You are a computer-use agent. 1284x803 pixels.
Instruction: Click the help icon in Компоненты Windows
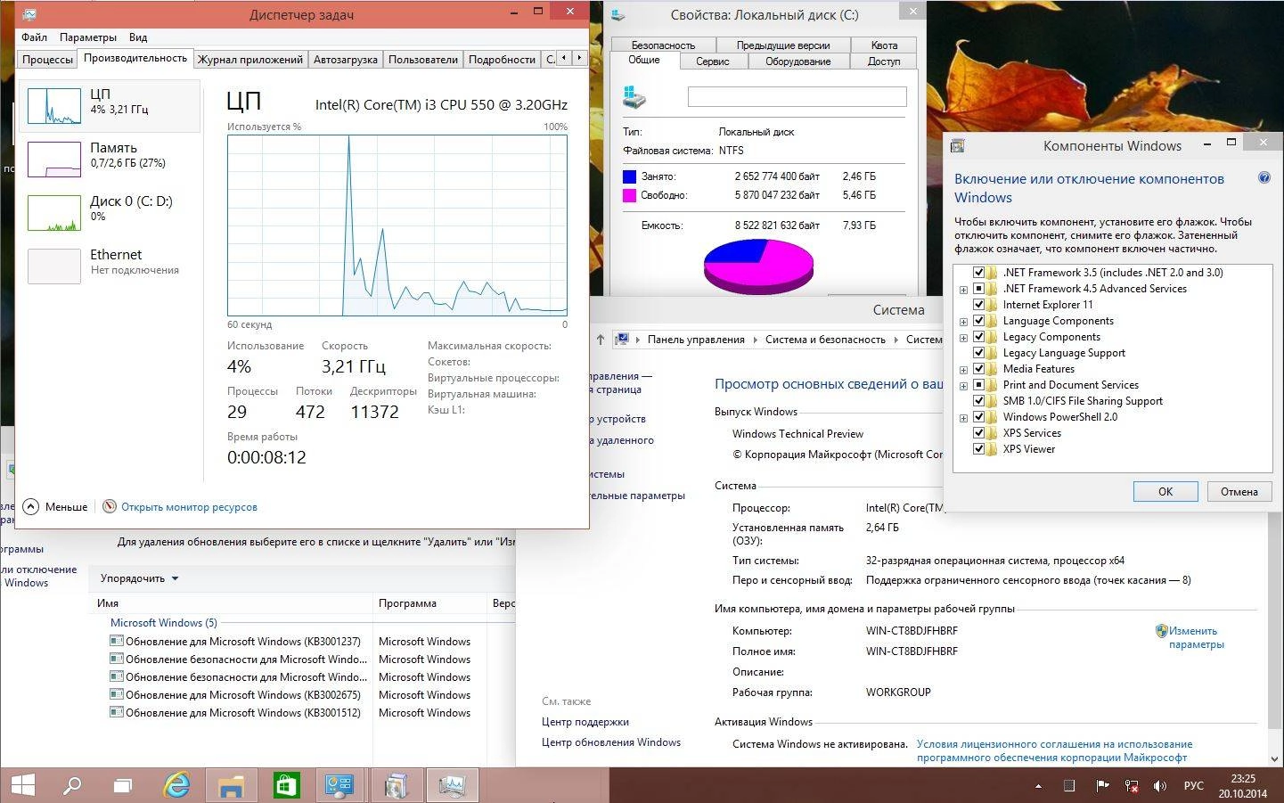point(1264,178)
